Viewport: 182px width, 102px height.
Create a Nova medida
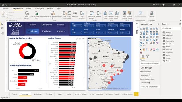[125, 15]
